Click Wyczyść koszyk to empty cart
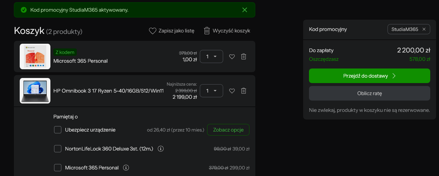Viewport: 439px width, 176px height. (227, 31)
